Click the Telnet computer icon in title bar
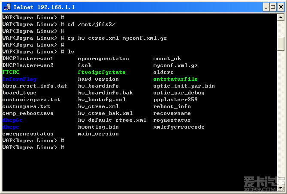This screenshot has height=194, width=287. (7, 7)
